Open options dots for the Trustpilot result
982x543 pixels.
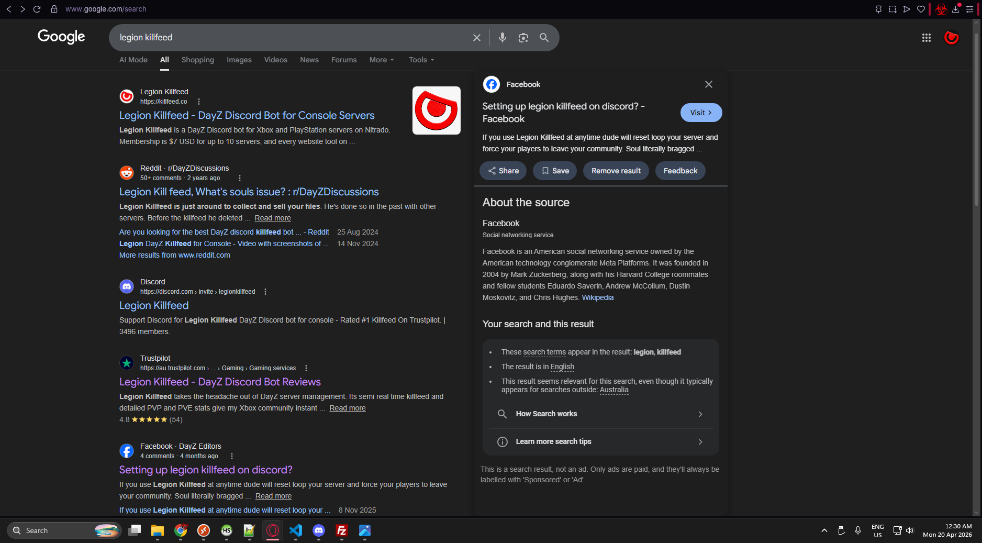click(x=306, y=368)
